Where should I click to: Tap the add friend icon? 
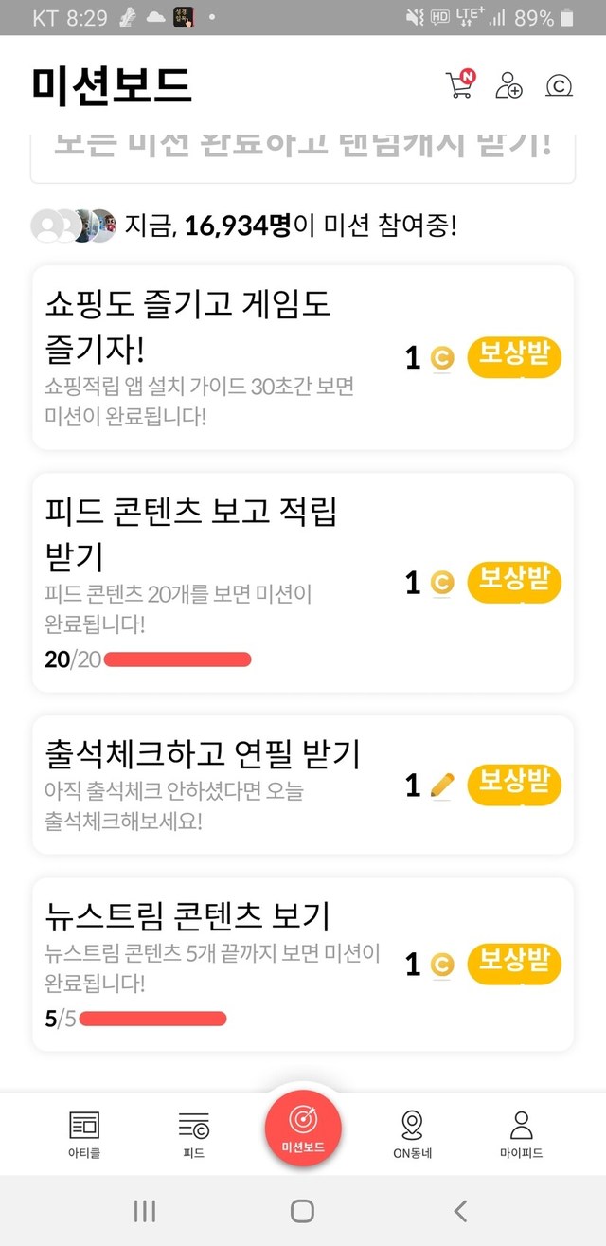(x=508, y=84)
